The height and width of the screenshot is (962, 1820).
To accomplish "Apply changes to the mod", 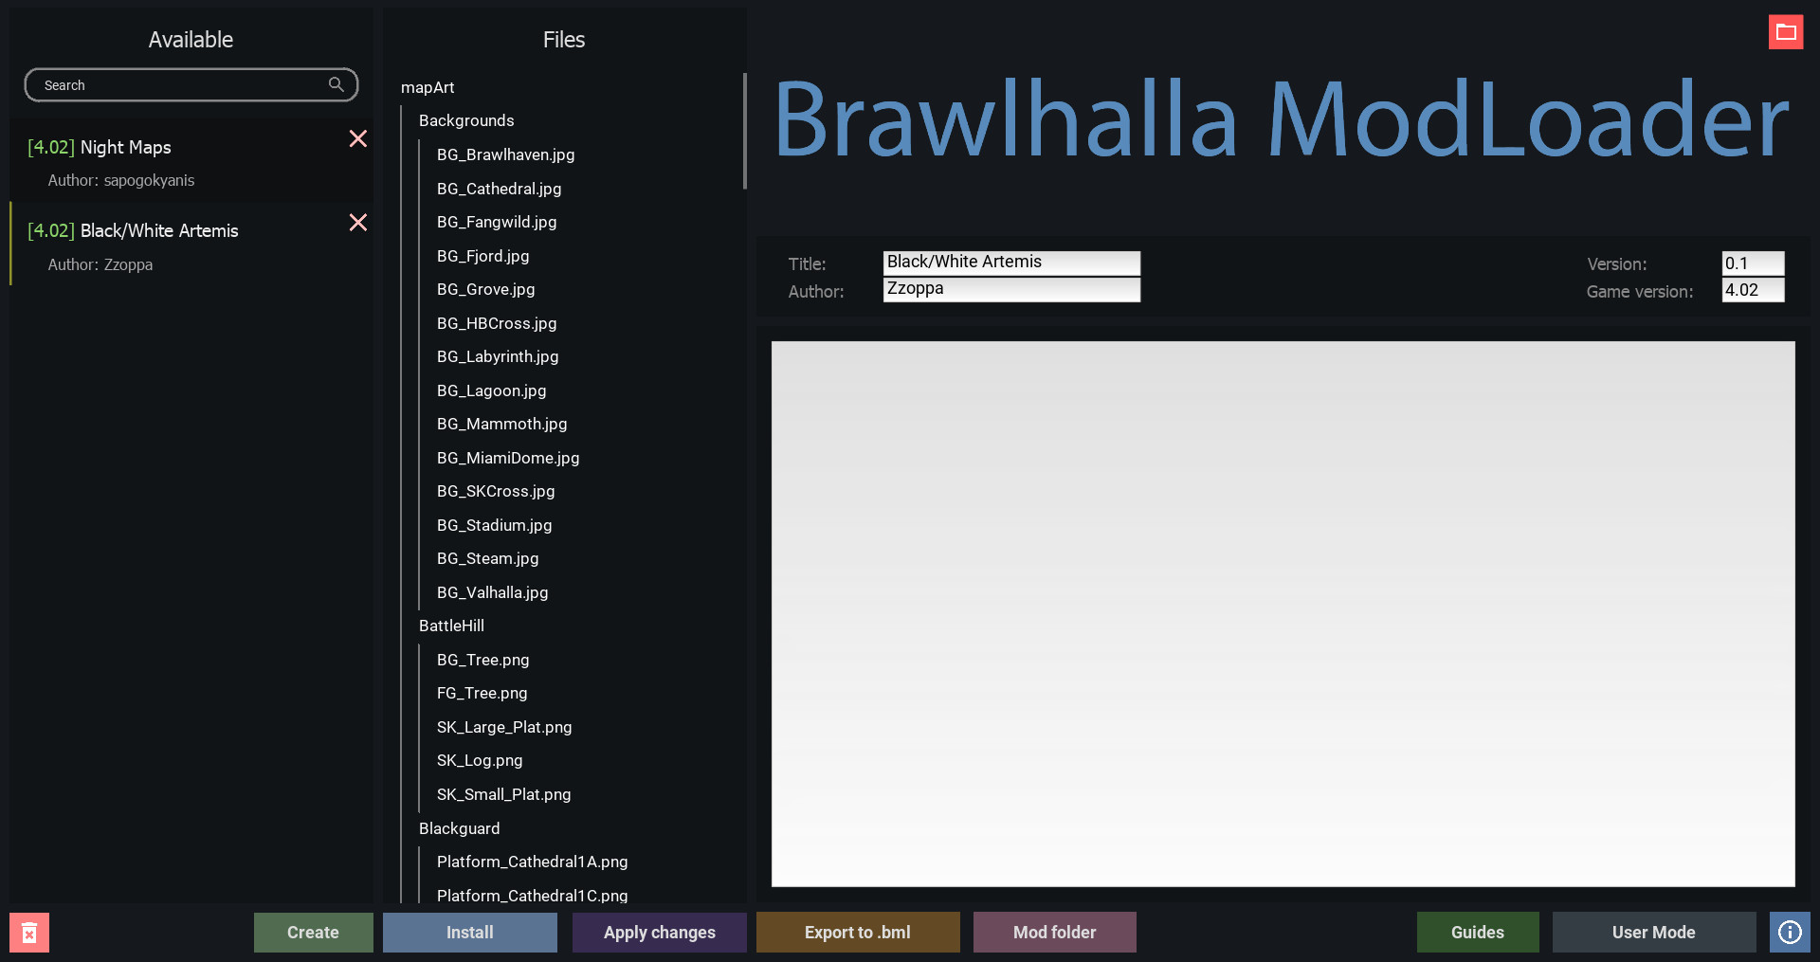I will coord(659,933).
